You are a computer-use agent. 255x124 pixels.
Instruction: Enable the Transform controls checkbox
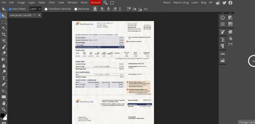point(46,9)
